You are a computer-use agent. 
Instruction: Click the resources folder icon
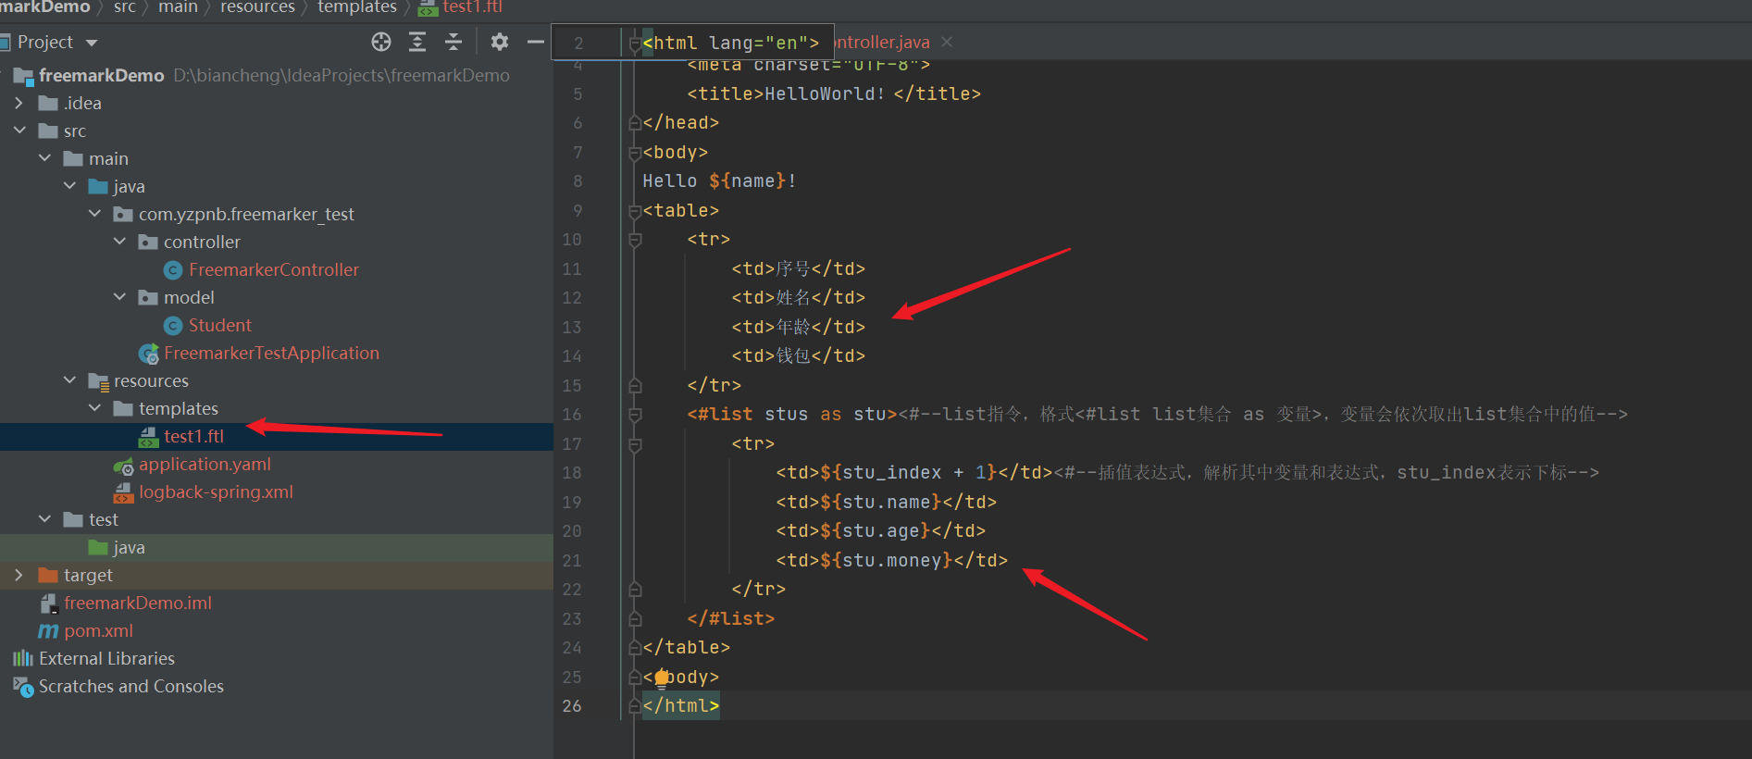(x=98, y=380)
